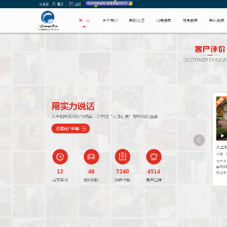Click the 用实力说话 headline
This screenshot has height=227, width=227.
point(73,107)
